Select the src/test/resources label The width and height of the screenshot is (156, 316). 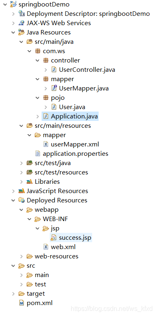click(x=61, y=172)
